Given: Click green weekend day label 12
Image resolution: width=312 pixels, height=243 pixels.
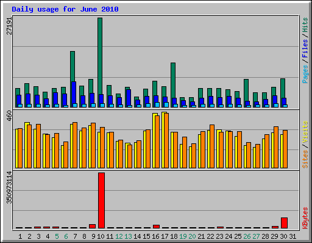Looking at the screenshot, I should pyautogui.click(x=119, y=236).
